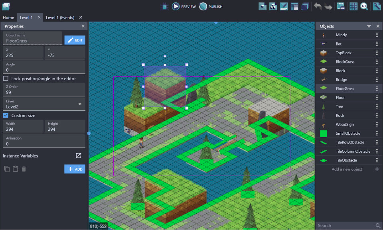The height and width of the screenshot is (230, 383).
Task: Uncheck the Custom size checkbox
Action: pos(6,115)
